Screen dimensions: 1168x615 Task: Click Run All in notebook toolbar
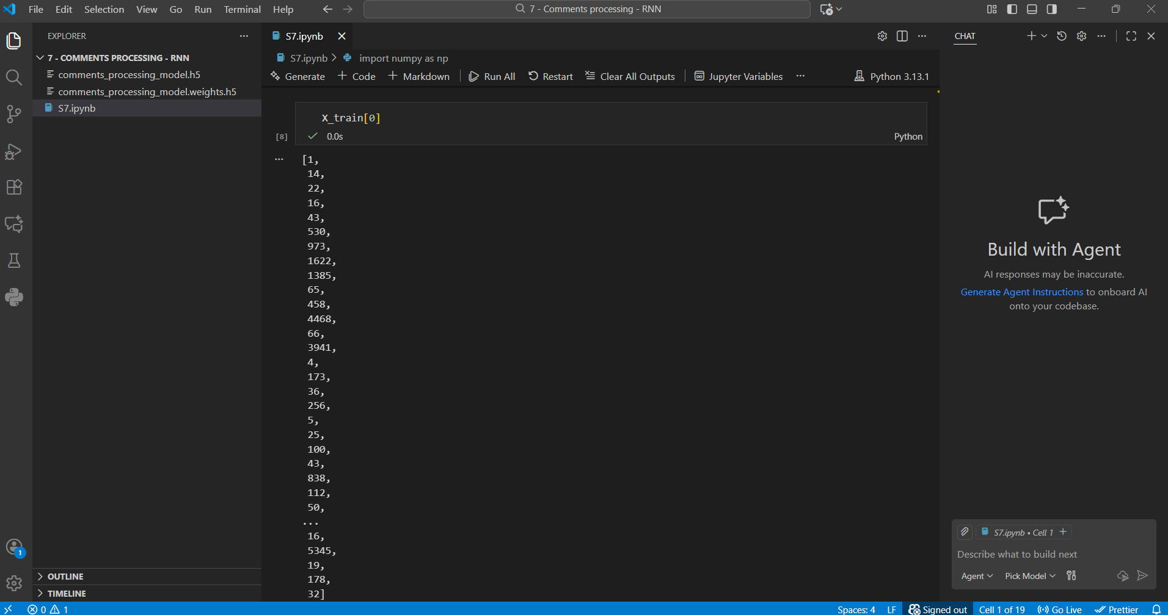(x=492, y=76)
